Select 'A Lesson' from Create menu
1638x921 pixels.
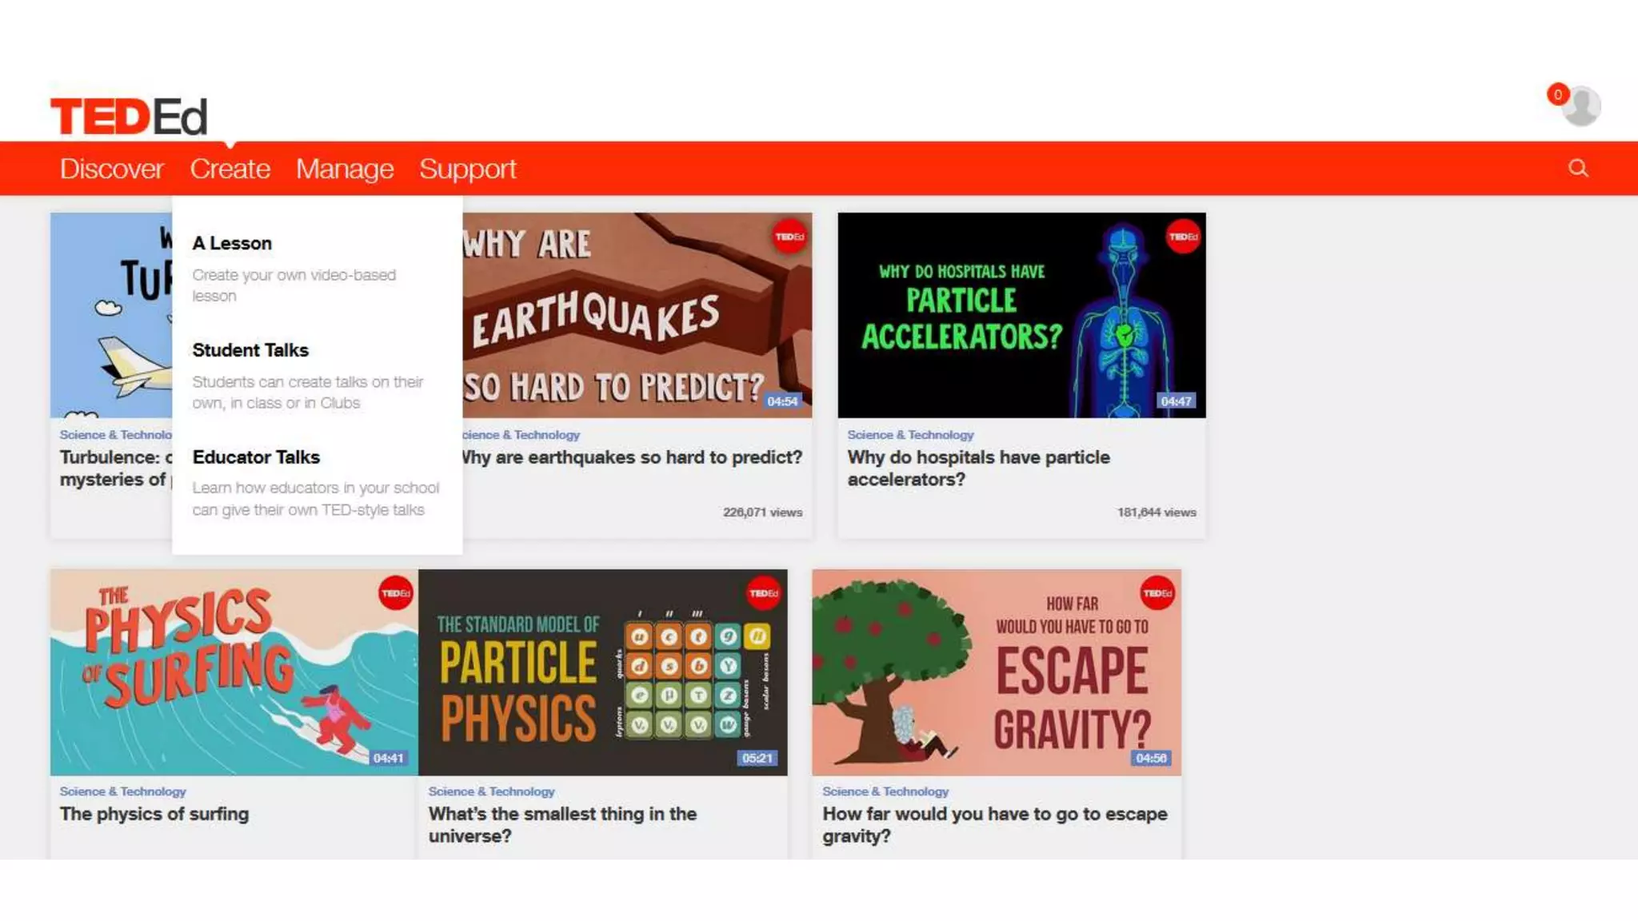pyautogui.click(x=232, y=243)
